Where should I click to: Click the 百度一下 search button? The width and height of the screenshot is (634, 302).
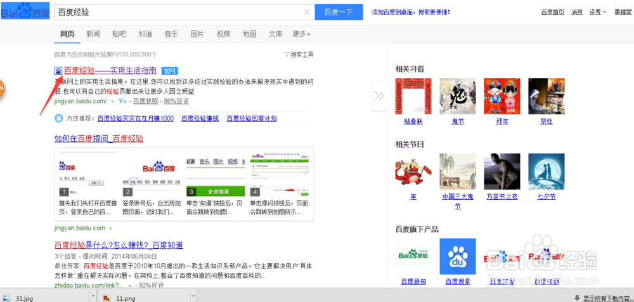(339, 12)
